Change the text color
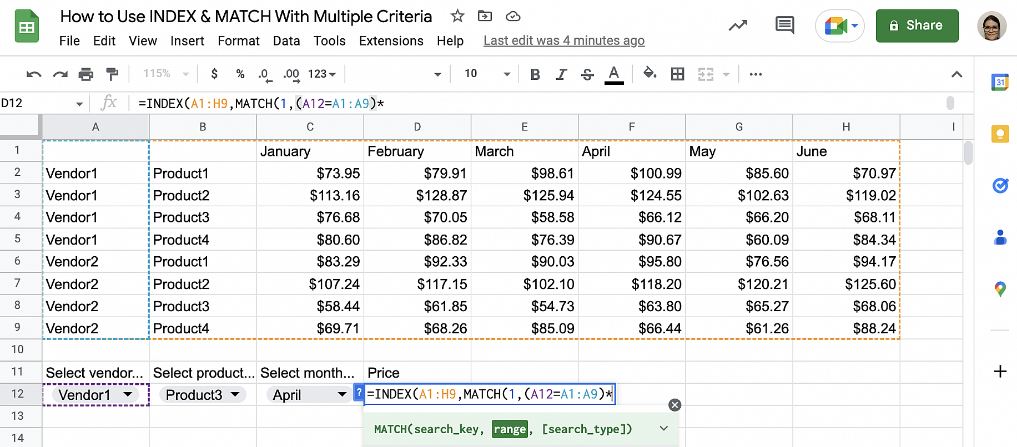The height and width of the screenshot is (447, 1017). [x=614, y=74]
